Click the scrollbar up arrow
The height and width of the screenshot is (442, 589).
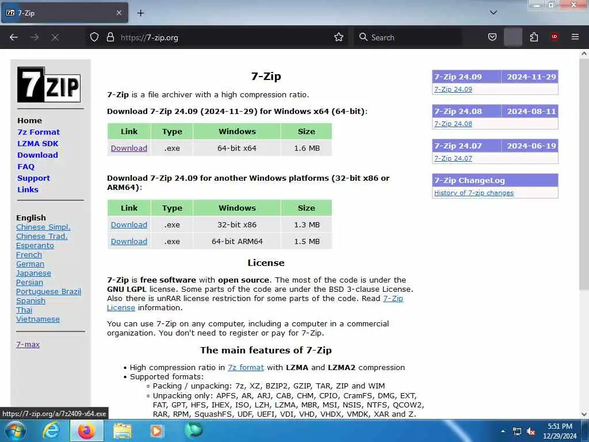584,54
